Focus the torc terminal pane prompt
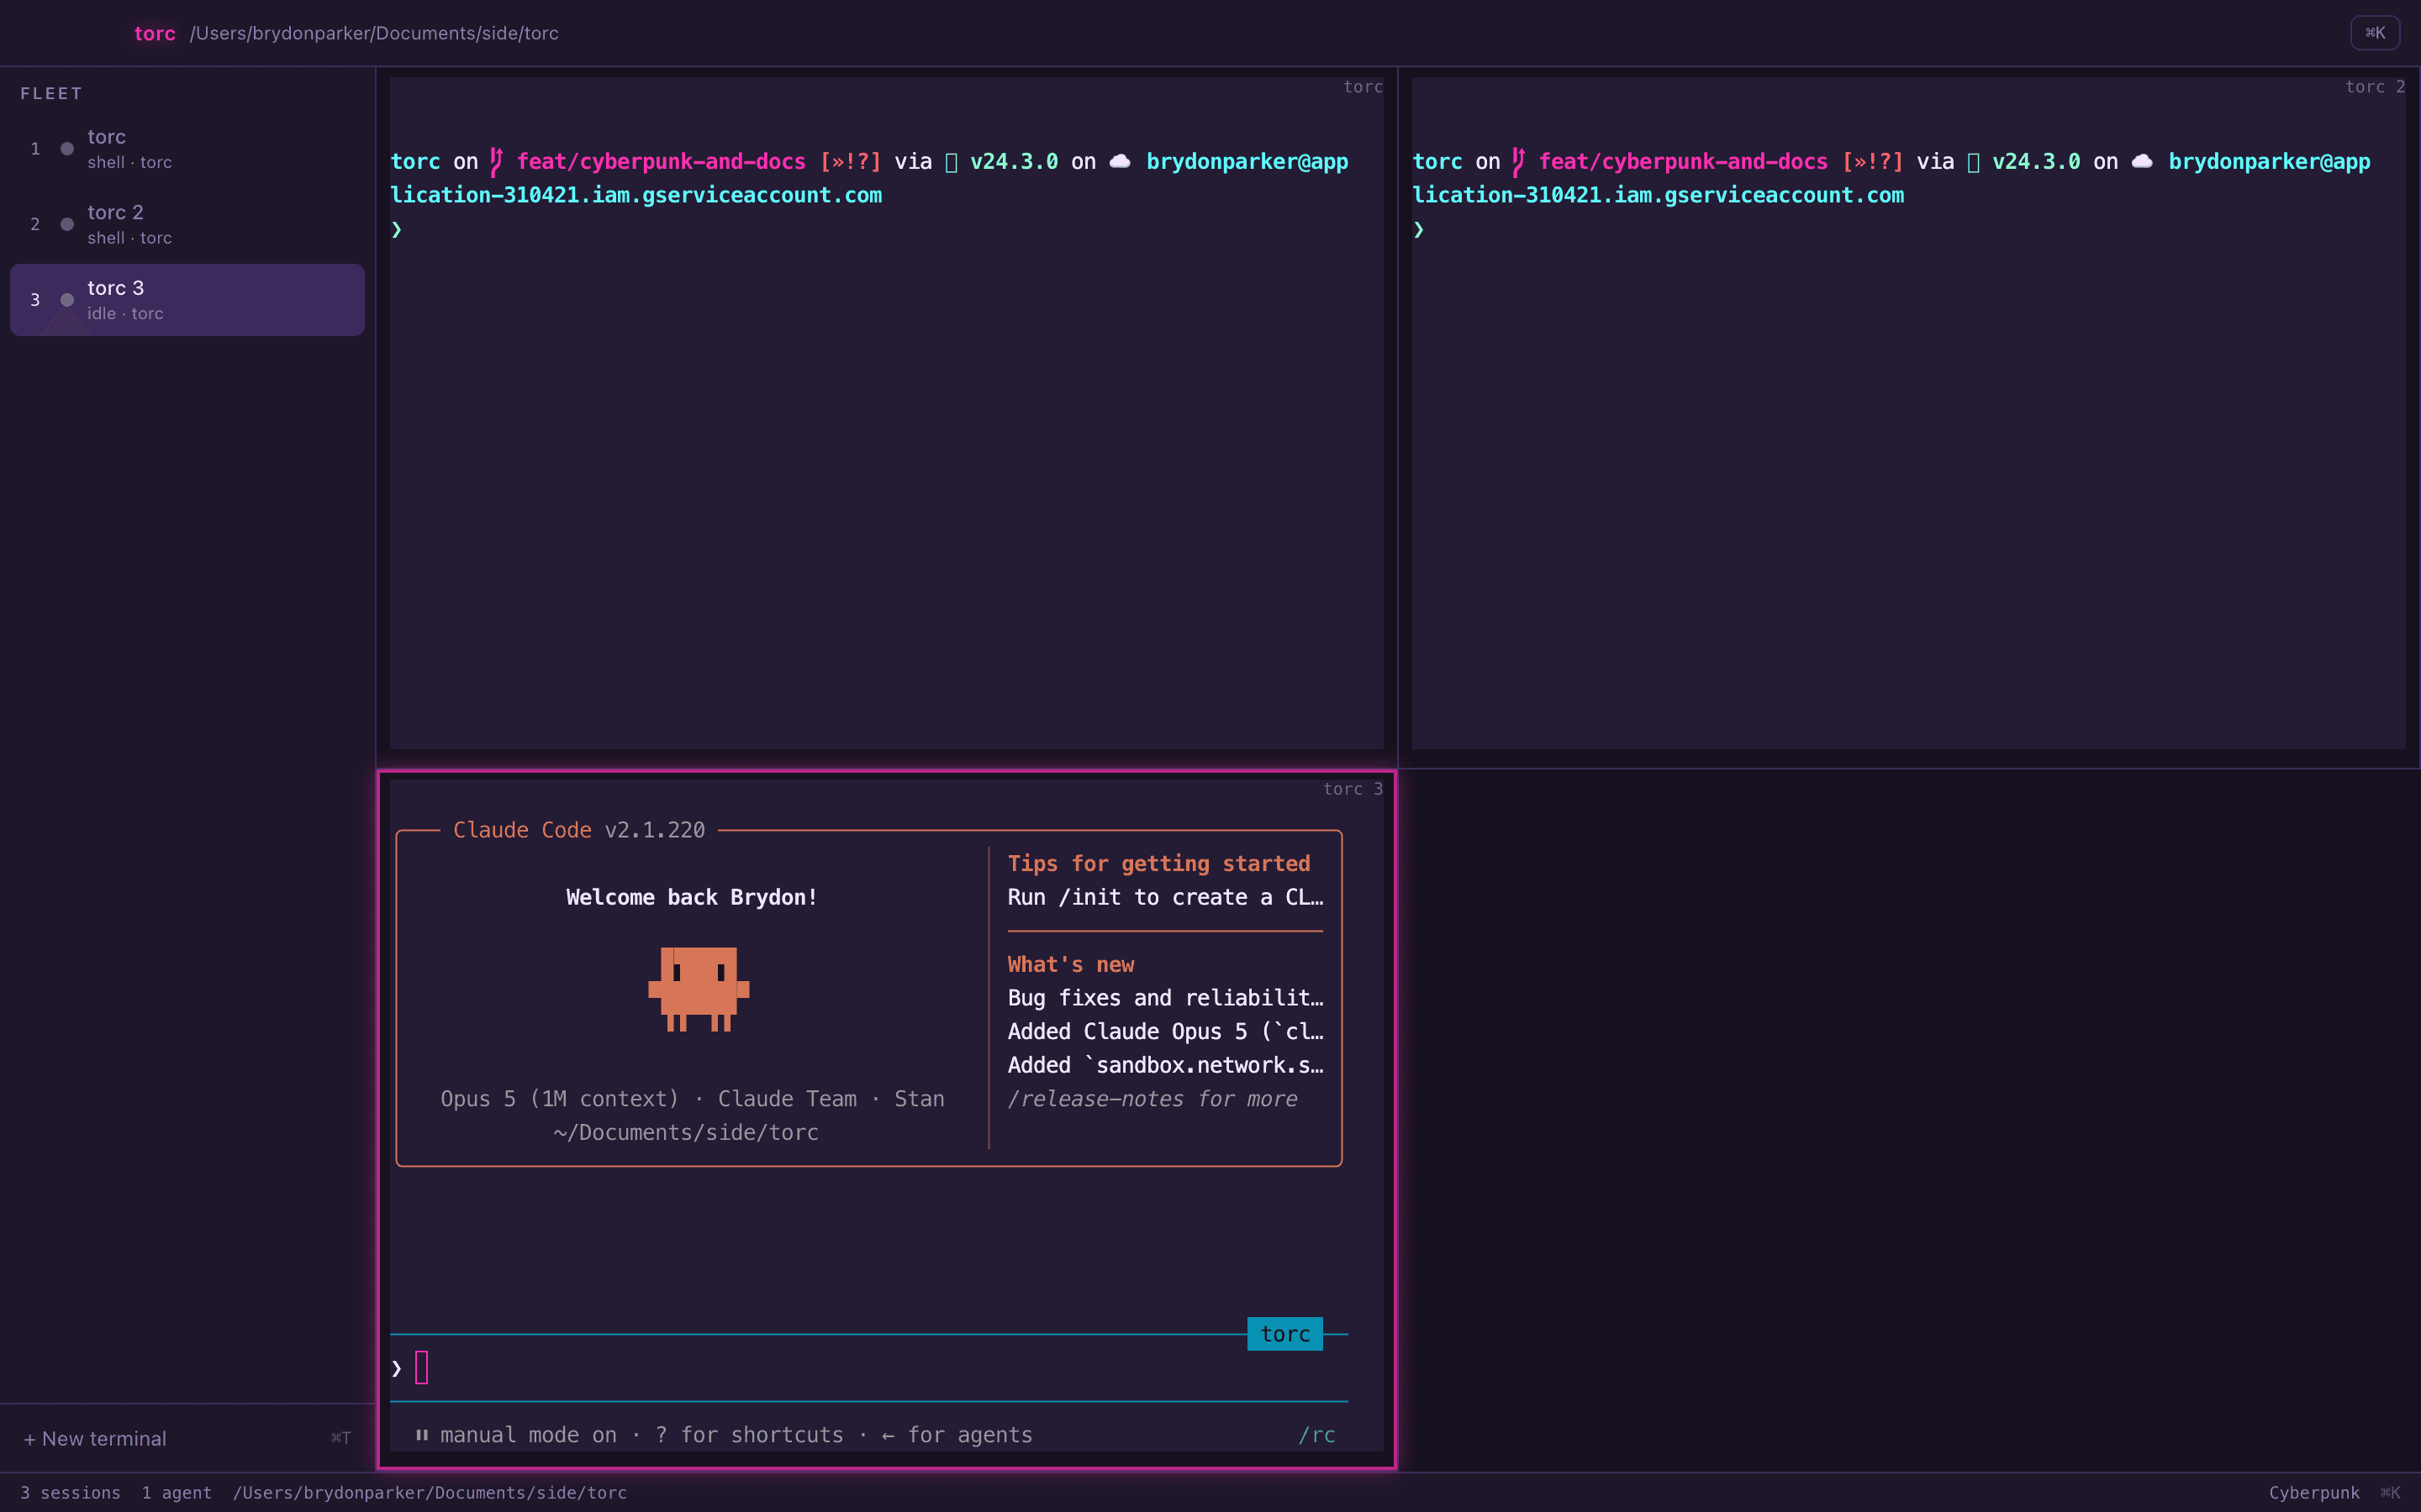 [x=397, y=229]
